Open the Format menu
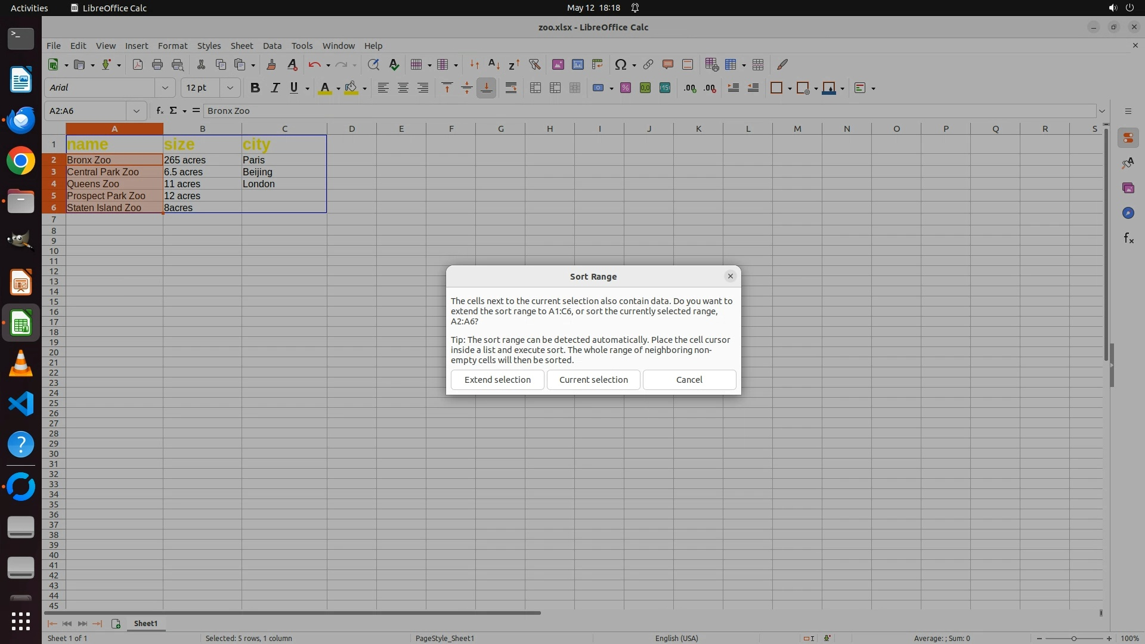This screenshot has width=1145, height=644. (x=172, y=46)
